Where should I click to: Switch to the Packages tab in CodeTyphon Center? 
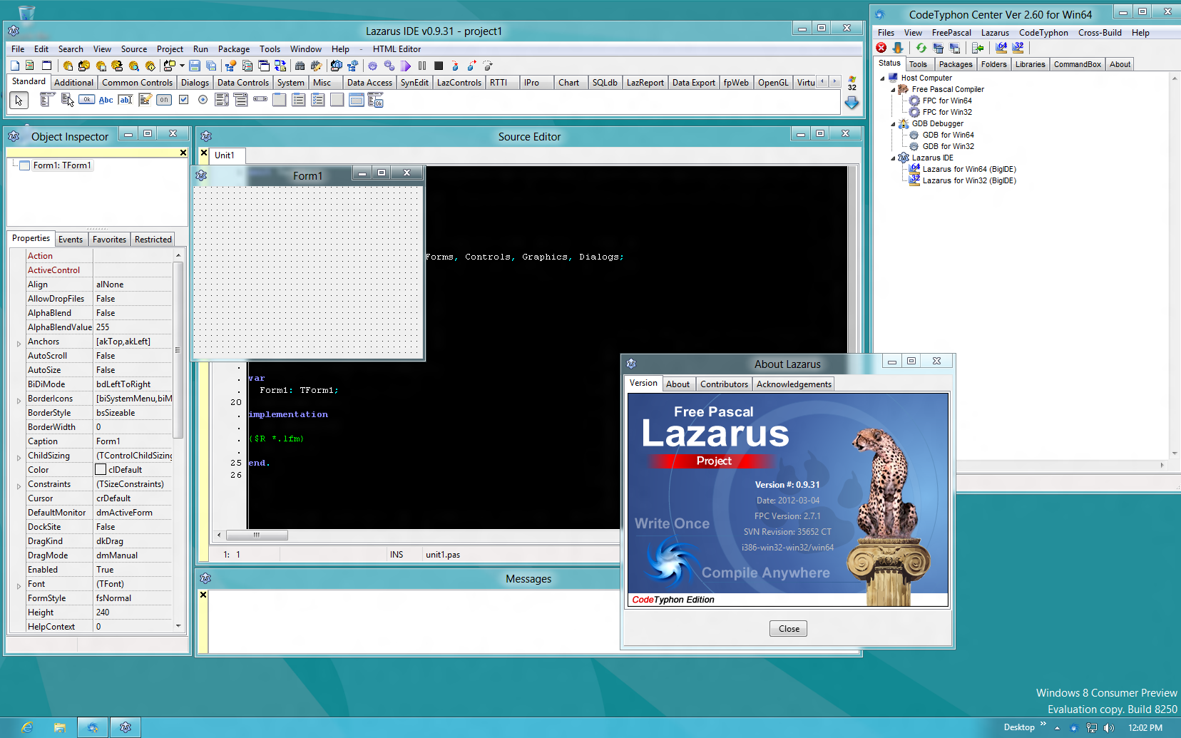(956, 64)
